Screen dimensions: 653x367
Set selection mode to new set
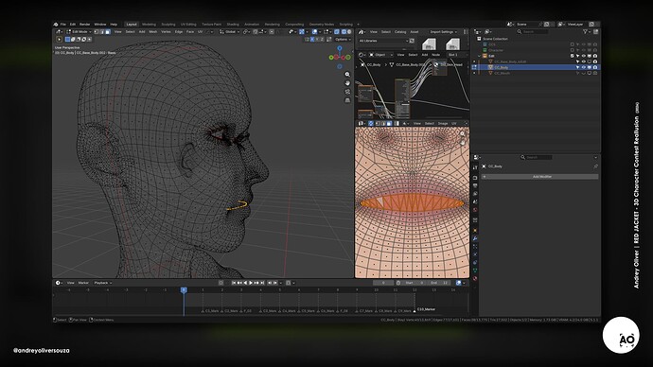[67, 39]
